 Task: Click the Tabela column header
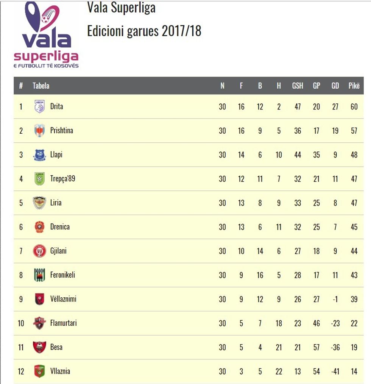41,86
